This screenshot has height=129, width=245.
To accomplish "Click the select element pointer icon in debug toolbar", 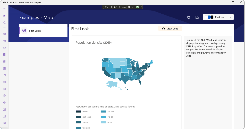I will [x=115, y=7].
